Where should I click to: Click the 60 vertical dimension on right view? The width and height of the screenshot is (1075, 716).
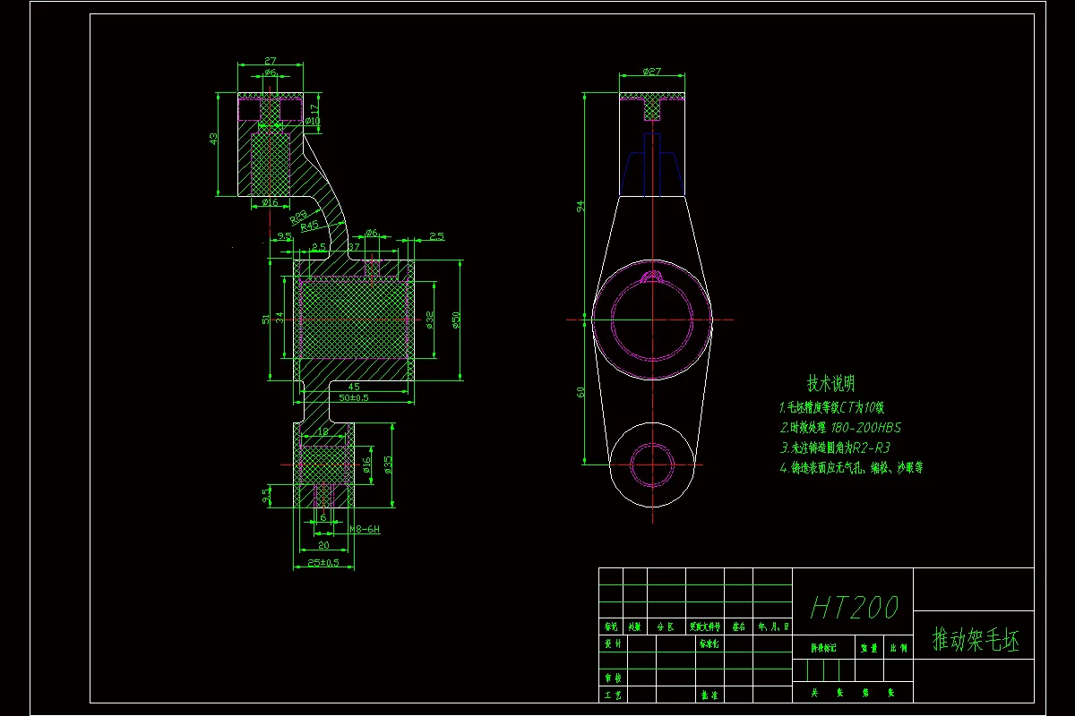click(580, 392)
